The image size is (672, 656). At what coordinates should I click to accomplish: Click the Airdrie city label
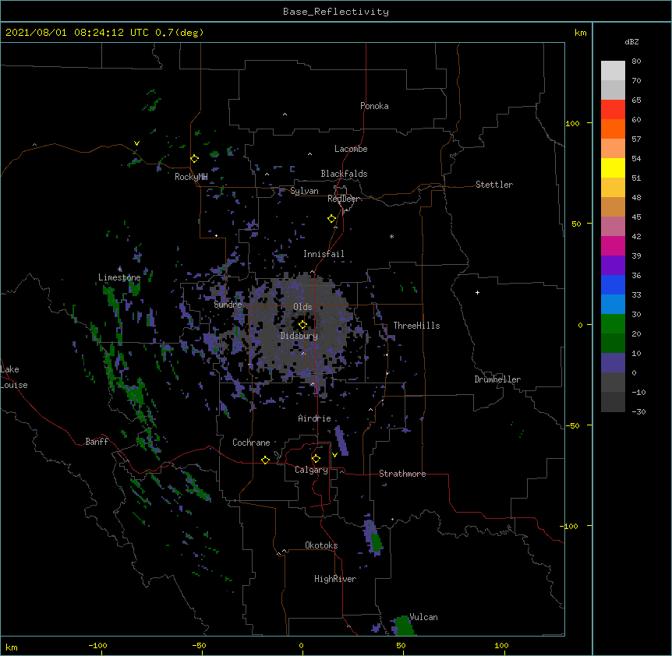(315, 418)
